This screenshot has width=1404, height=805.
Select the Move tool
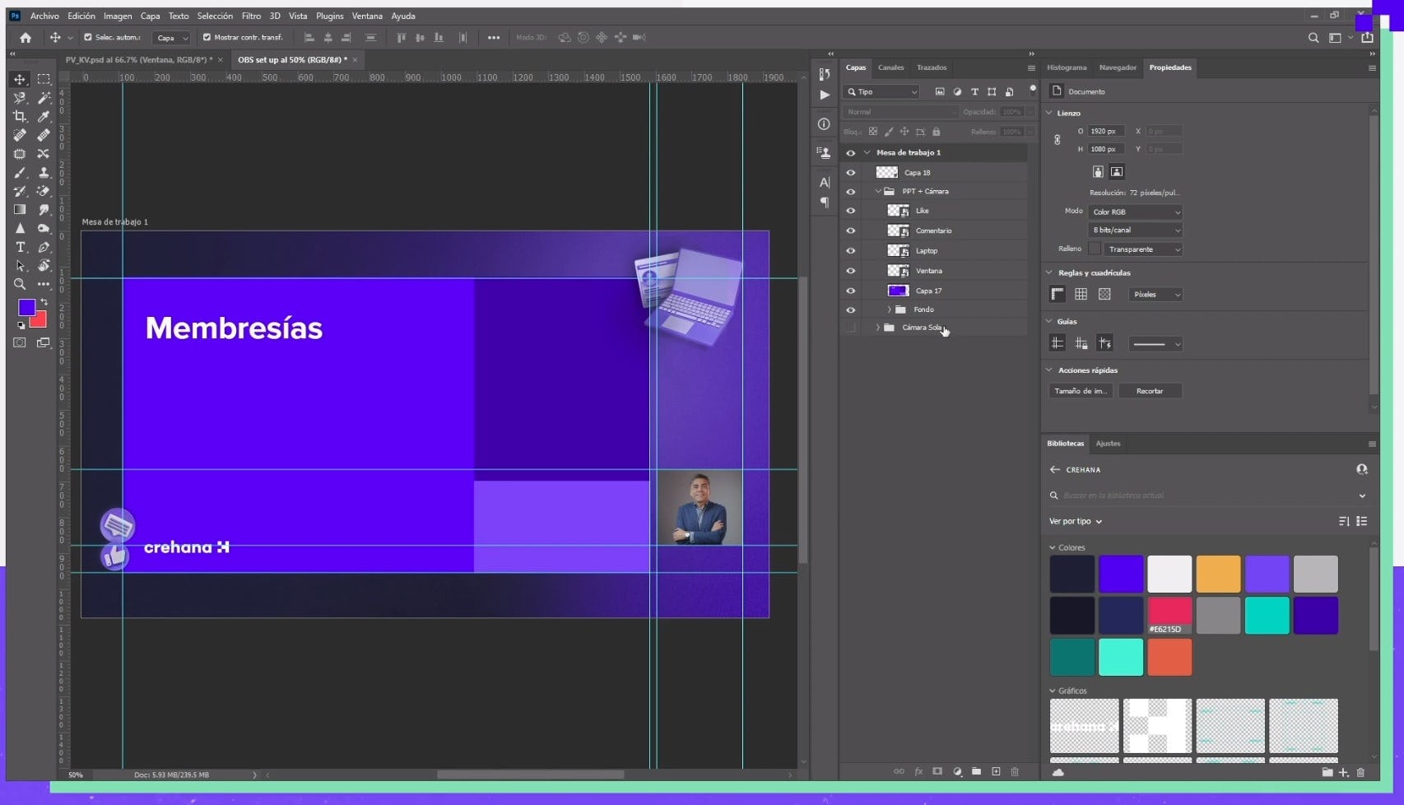[x=20, y=79]
